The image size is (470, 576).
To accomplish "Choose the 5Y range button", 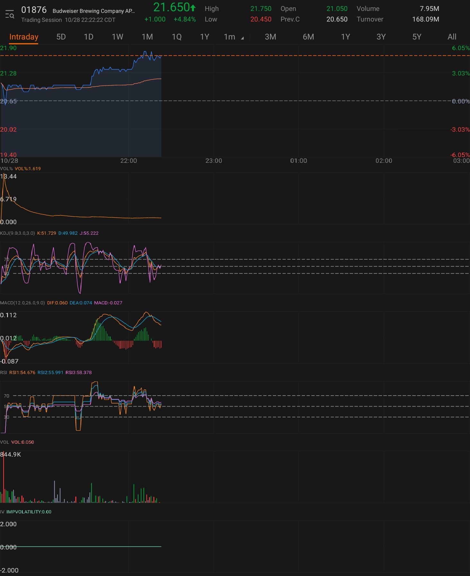I will [417, 37].
